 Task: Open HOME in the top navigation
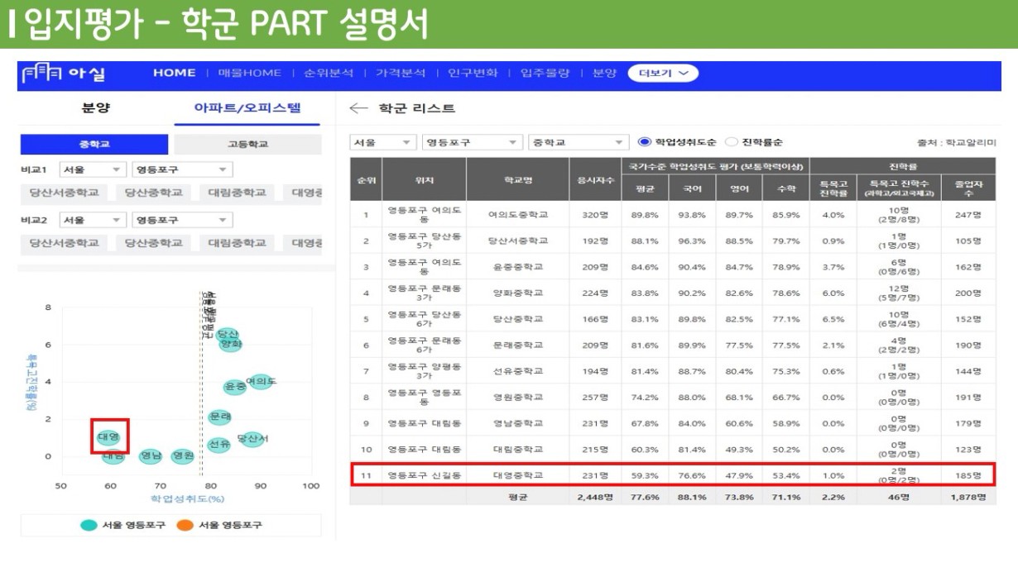pyautogui.click(x=174, y=74)
